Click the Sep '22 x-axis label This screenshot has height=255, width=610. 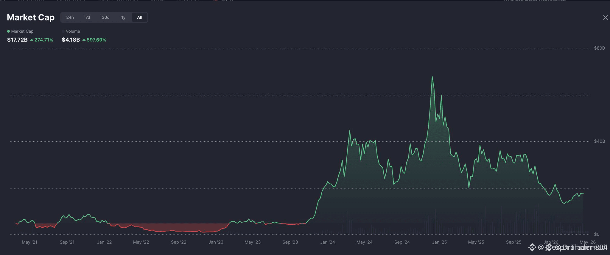(x=179, y=242)
